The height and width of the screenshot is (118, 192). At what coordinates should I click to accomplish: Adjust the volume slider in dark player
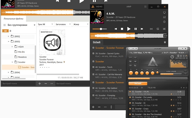(x=100, y=29)
